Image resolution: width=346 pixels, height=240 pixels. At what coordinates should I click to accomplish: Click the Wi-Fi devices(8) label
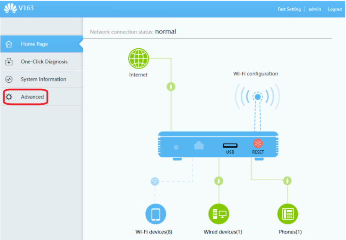point(154,232)
